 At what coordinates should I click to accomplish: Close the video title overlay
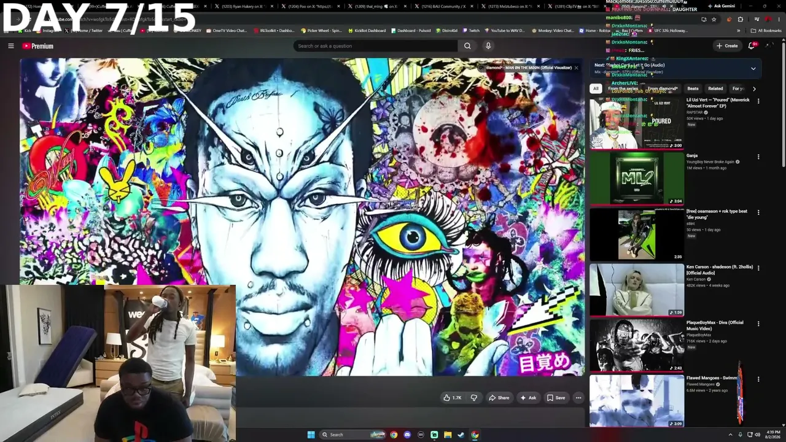coord(576,68)
